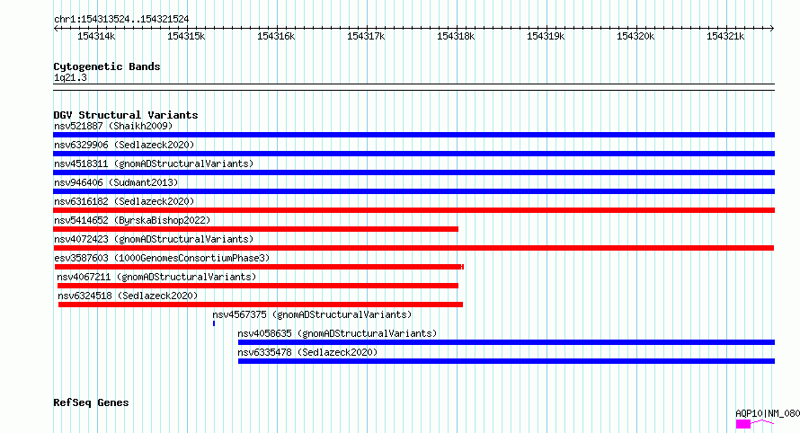Click the blue bar under nsv946406
This screenshot has width=800, height=433.
point(413,191)
